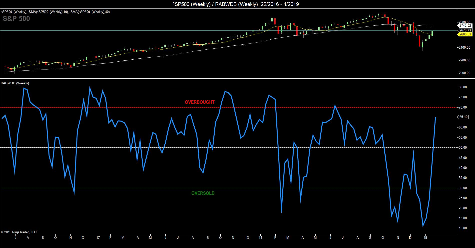Image resolution: width=475 pixels, height=248 pixels.
Task: Click the 19 year marker on time axis
Action: point(426,238)
